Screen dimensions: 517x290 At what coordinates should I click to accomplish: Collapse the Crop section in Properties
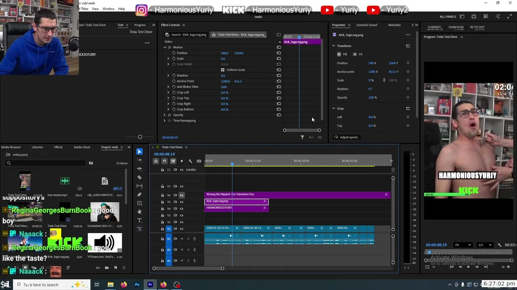click(334, 108)
